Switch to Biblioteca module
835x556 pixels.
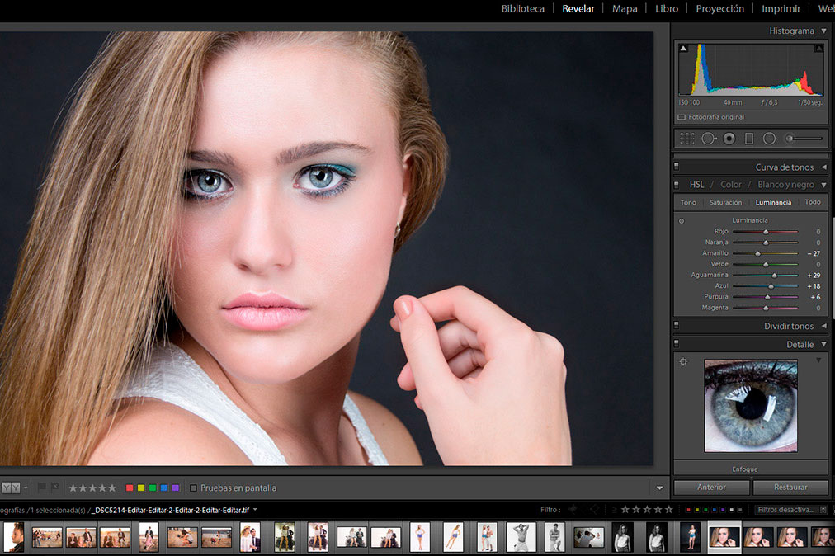pyautogui.click(x=523, y=8)
